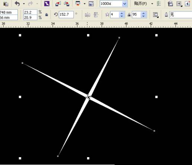Click the star points field showing 4
Screen dimensions: 192x165
[x=115, y=15]
